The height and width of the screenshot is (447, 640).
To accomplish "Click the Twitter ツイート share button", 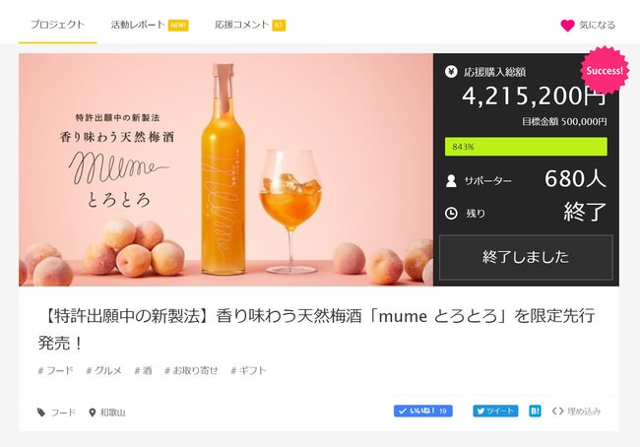I will (x=494, y=411).
